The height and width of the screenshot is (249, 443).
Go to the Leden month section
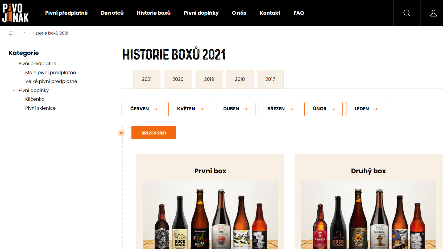coord(365,109)
